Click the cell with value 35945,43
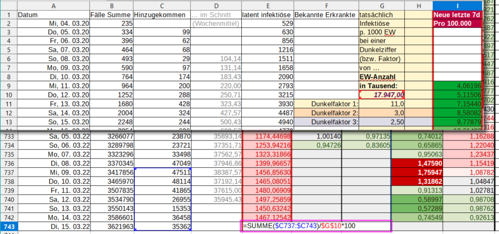 tap(216, 200)
